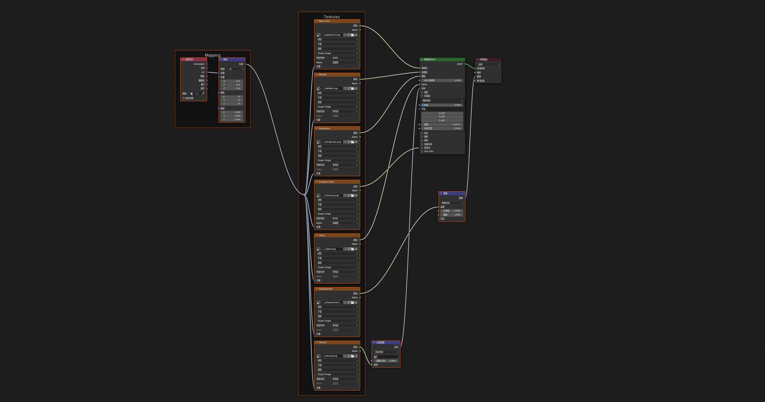Open target dropdown in Material Output node
Image resolution: width=765 pixels, height=402 pixels.
[488, 64]
